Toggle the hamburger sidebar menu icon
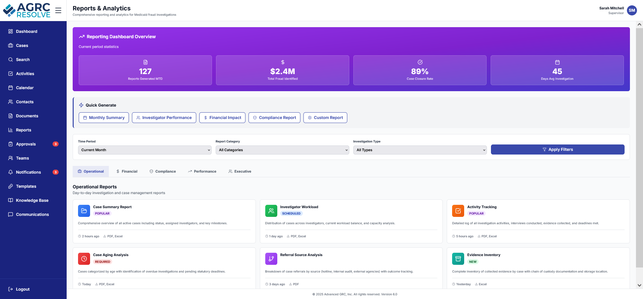 (58, 10)
